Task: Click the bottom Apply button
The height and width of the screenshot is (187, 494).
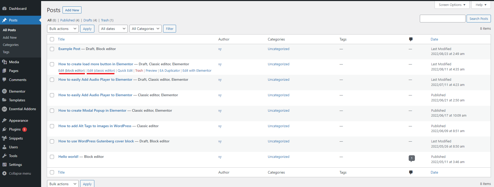Action: click(87, 184)
